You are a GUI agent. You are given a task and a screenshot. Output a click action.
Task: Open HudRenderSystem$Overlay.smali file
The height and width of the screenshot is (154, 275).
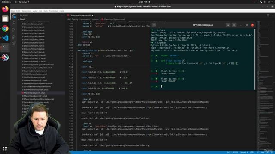pos(38,84)
